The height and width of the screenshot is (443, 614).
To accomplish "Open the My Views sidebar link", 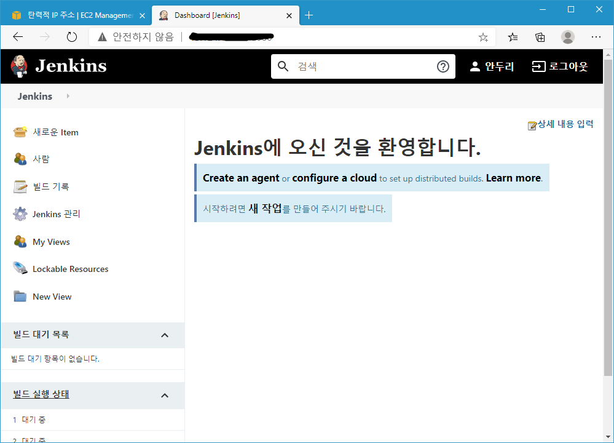I will 51,242.
